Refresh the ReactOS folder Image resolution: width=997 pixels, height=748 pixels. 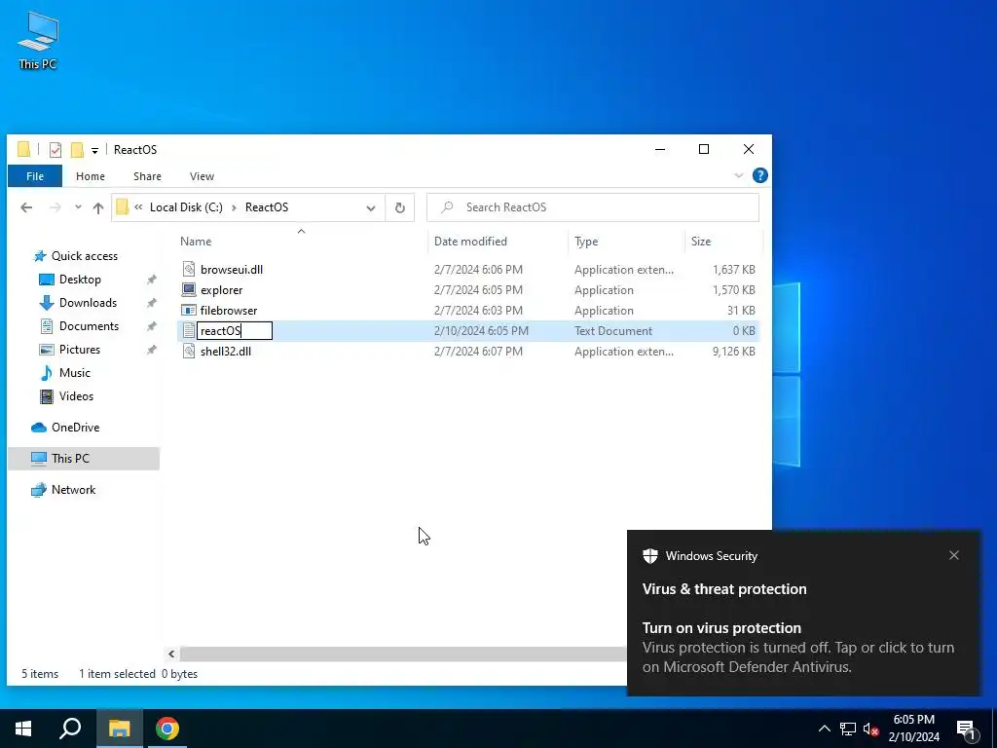coord(400,208)
